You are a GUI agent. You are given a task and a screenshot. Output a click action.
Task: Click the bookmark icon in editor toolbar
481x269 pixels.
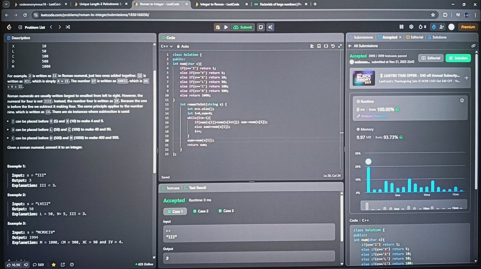319,46
